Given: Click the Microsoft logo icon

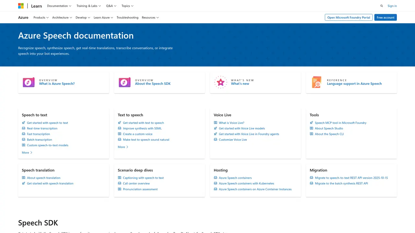Looking at the screenshot, I should coord(21,6).
